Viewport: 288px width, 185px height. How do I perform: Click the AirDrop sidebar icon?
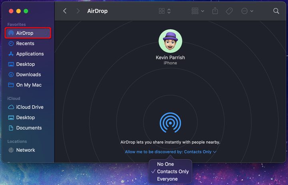(x=11, y=33)
